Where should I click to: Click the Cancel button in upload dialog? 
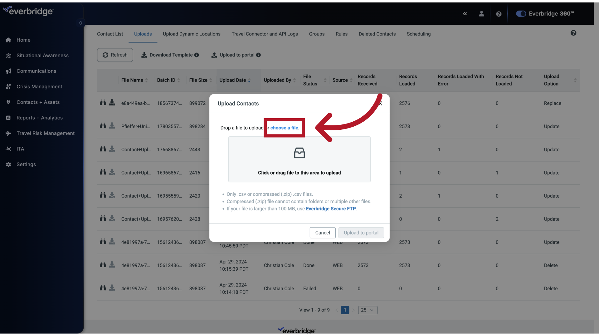pyautogui.click(x=323, y=232)
